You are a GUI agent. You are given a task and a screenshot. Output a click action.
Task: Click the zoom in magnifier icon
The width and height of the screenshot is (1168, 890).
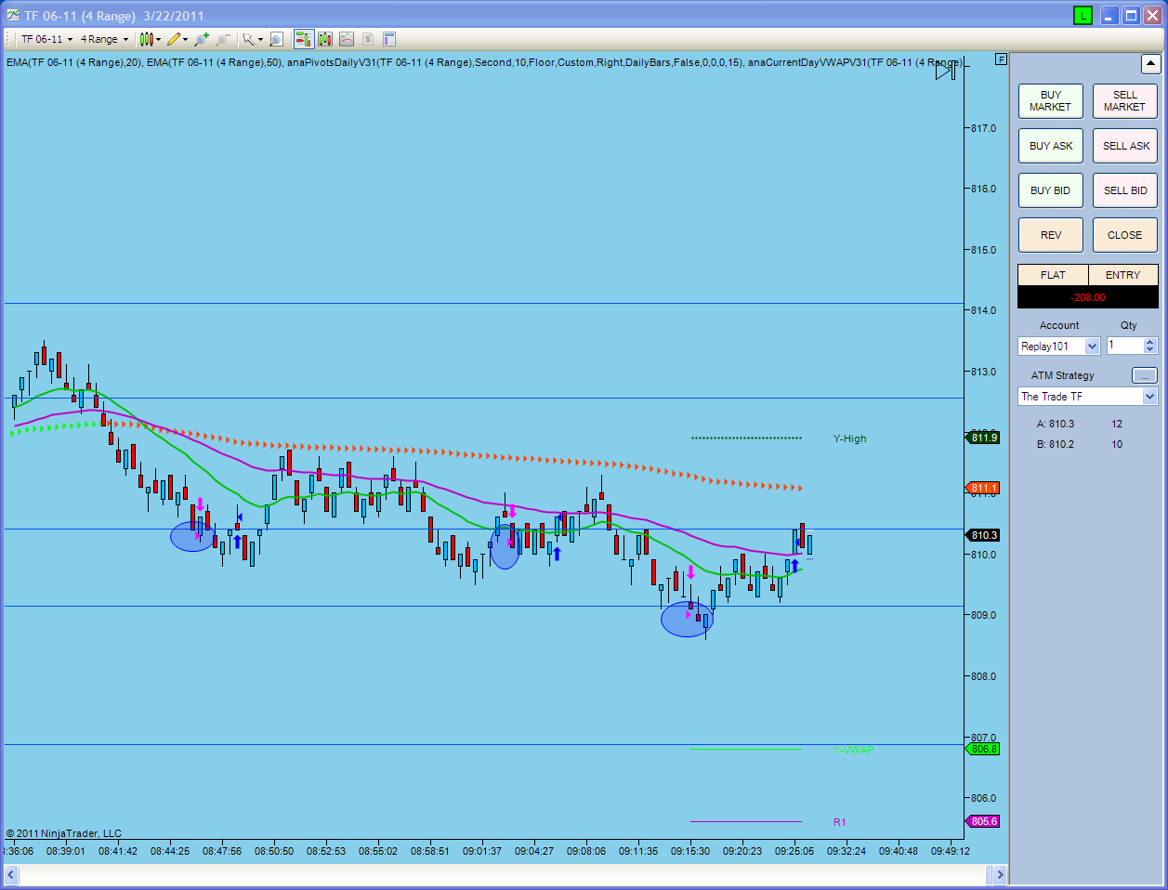(x=202, y=39)
